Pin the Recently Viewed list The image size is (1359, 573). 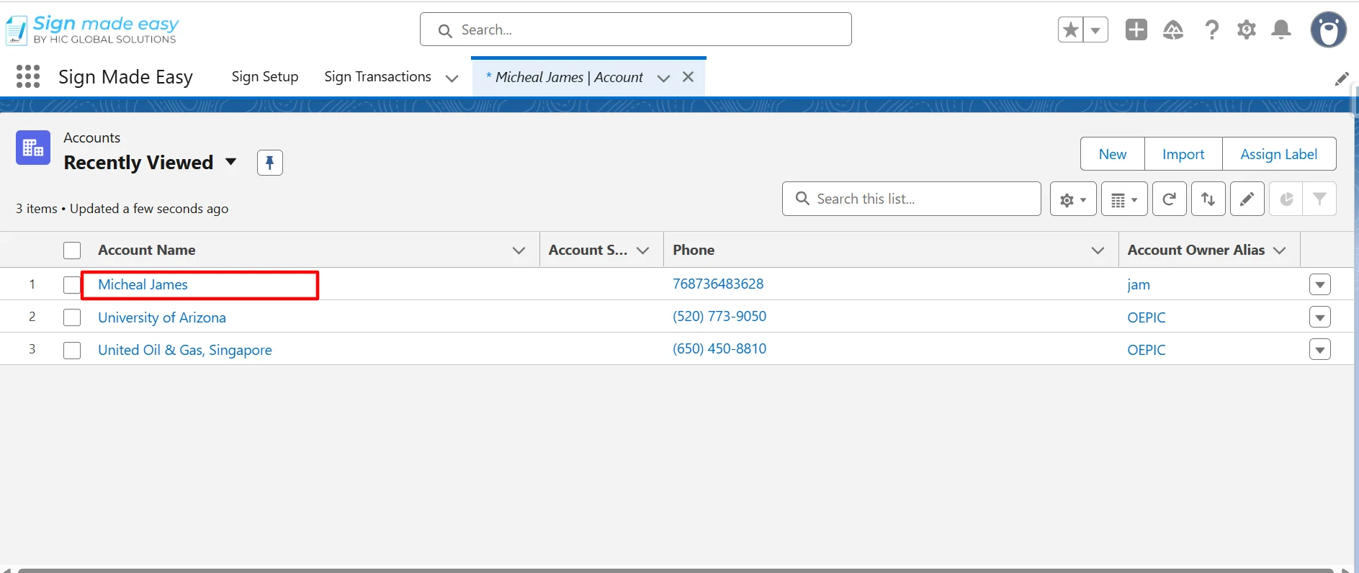[270, 163]
